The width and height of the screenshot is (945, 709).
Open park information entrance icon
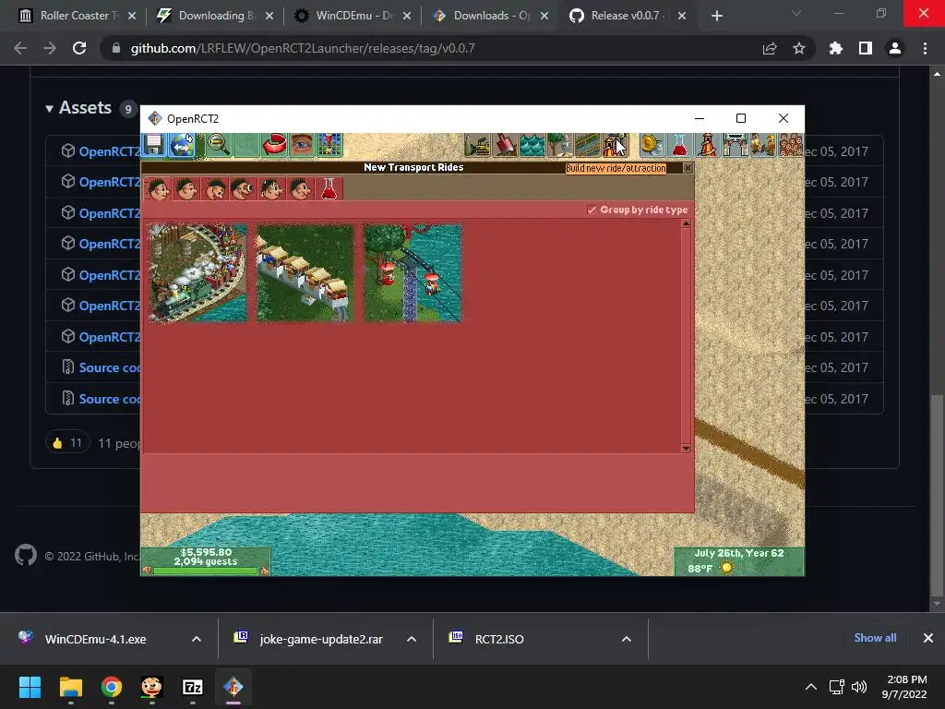[736, 145]
